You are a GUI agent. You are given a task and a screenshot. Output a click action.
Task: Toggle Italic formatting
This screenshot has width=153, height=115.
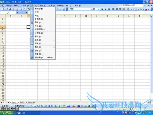[x=106, y=9]
